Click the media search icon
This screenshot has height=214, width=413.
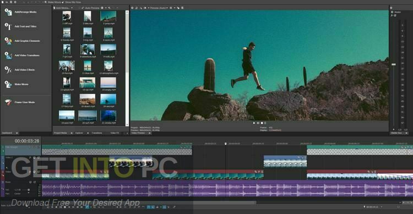110,8
